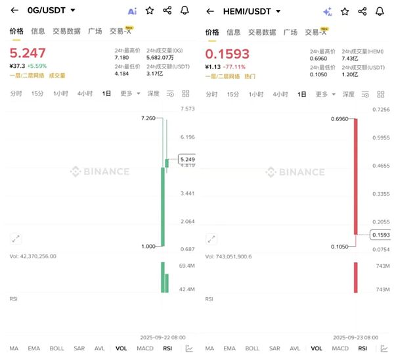Screen dimensions: 394x357
Task: Switch to 交易数据 tab for 0G/USDT
Action: [x=66, y=32]
